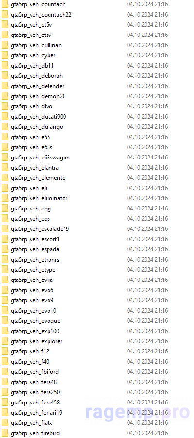Image resolution: width=194 pixels, height=438 pixels.
Task: Click the gta5rp_veh_demon20 folder name
Action: (x=38, y=96)
